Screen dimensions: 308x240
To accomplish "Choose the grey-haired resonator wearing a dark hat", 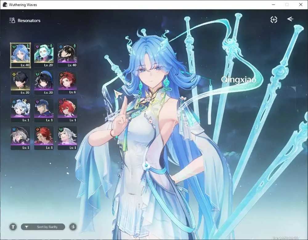I will (x=20, y=138).
